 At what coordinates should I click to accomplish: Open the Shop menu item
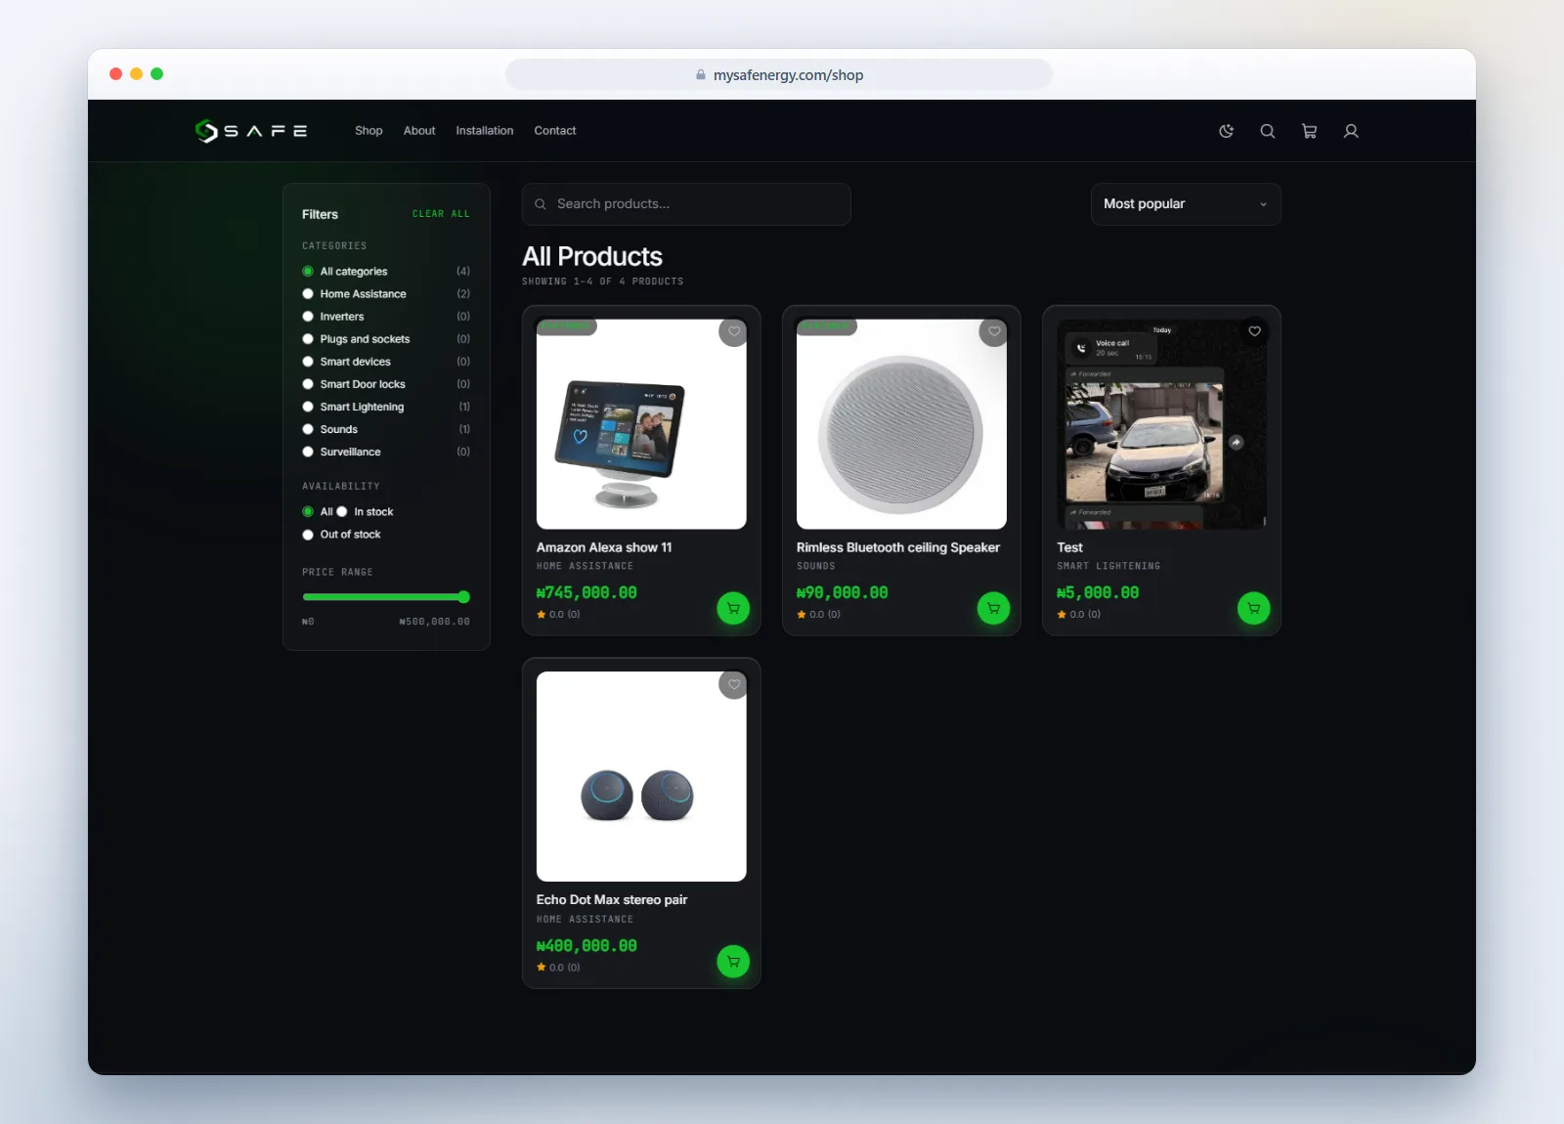(x=369, y=131)
